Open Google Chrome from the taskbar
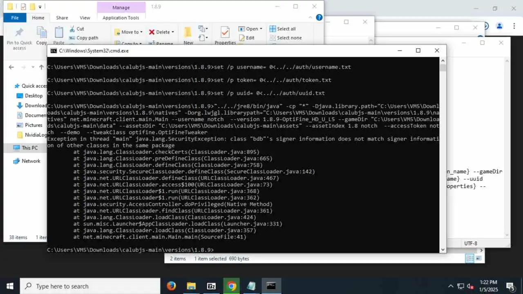523x294 pixels. point(231,286)
